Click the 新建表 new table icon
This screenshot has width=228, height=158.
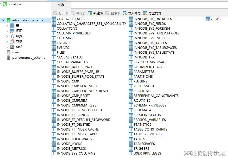point(90,13)
